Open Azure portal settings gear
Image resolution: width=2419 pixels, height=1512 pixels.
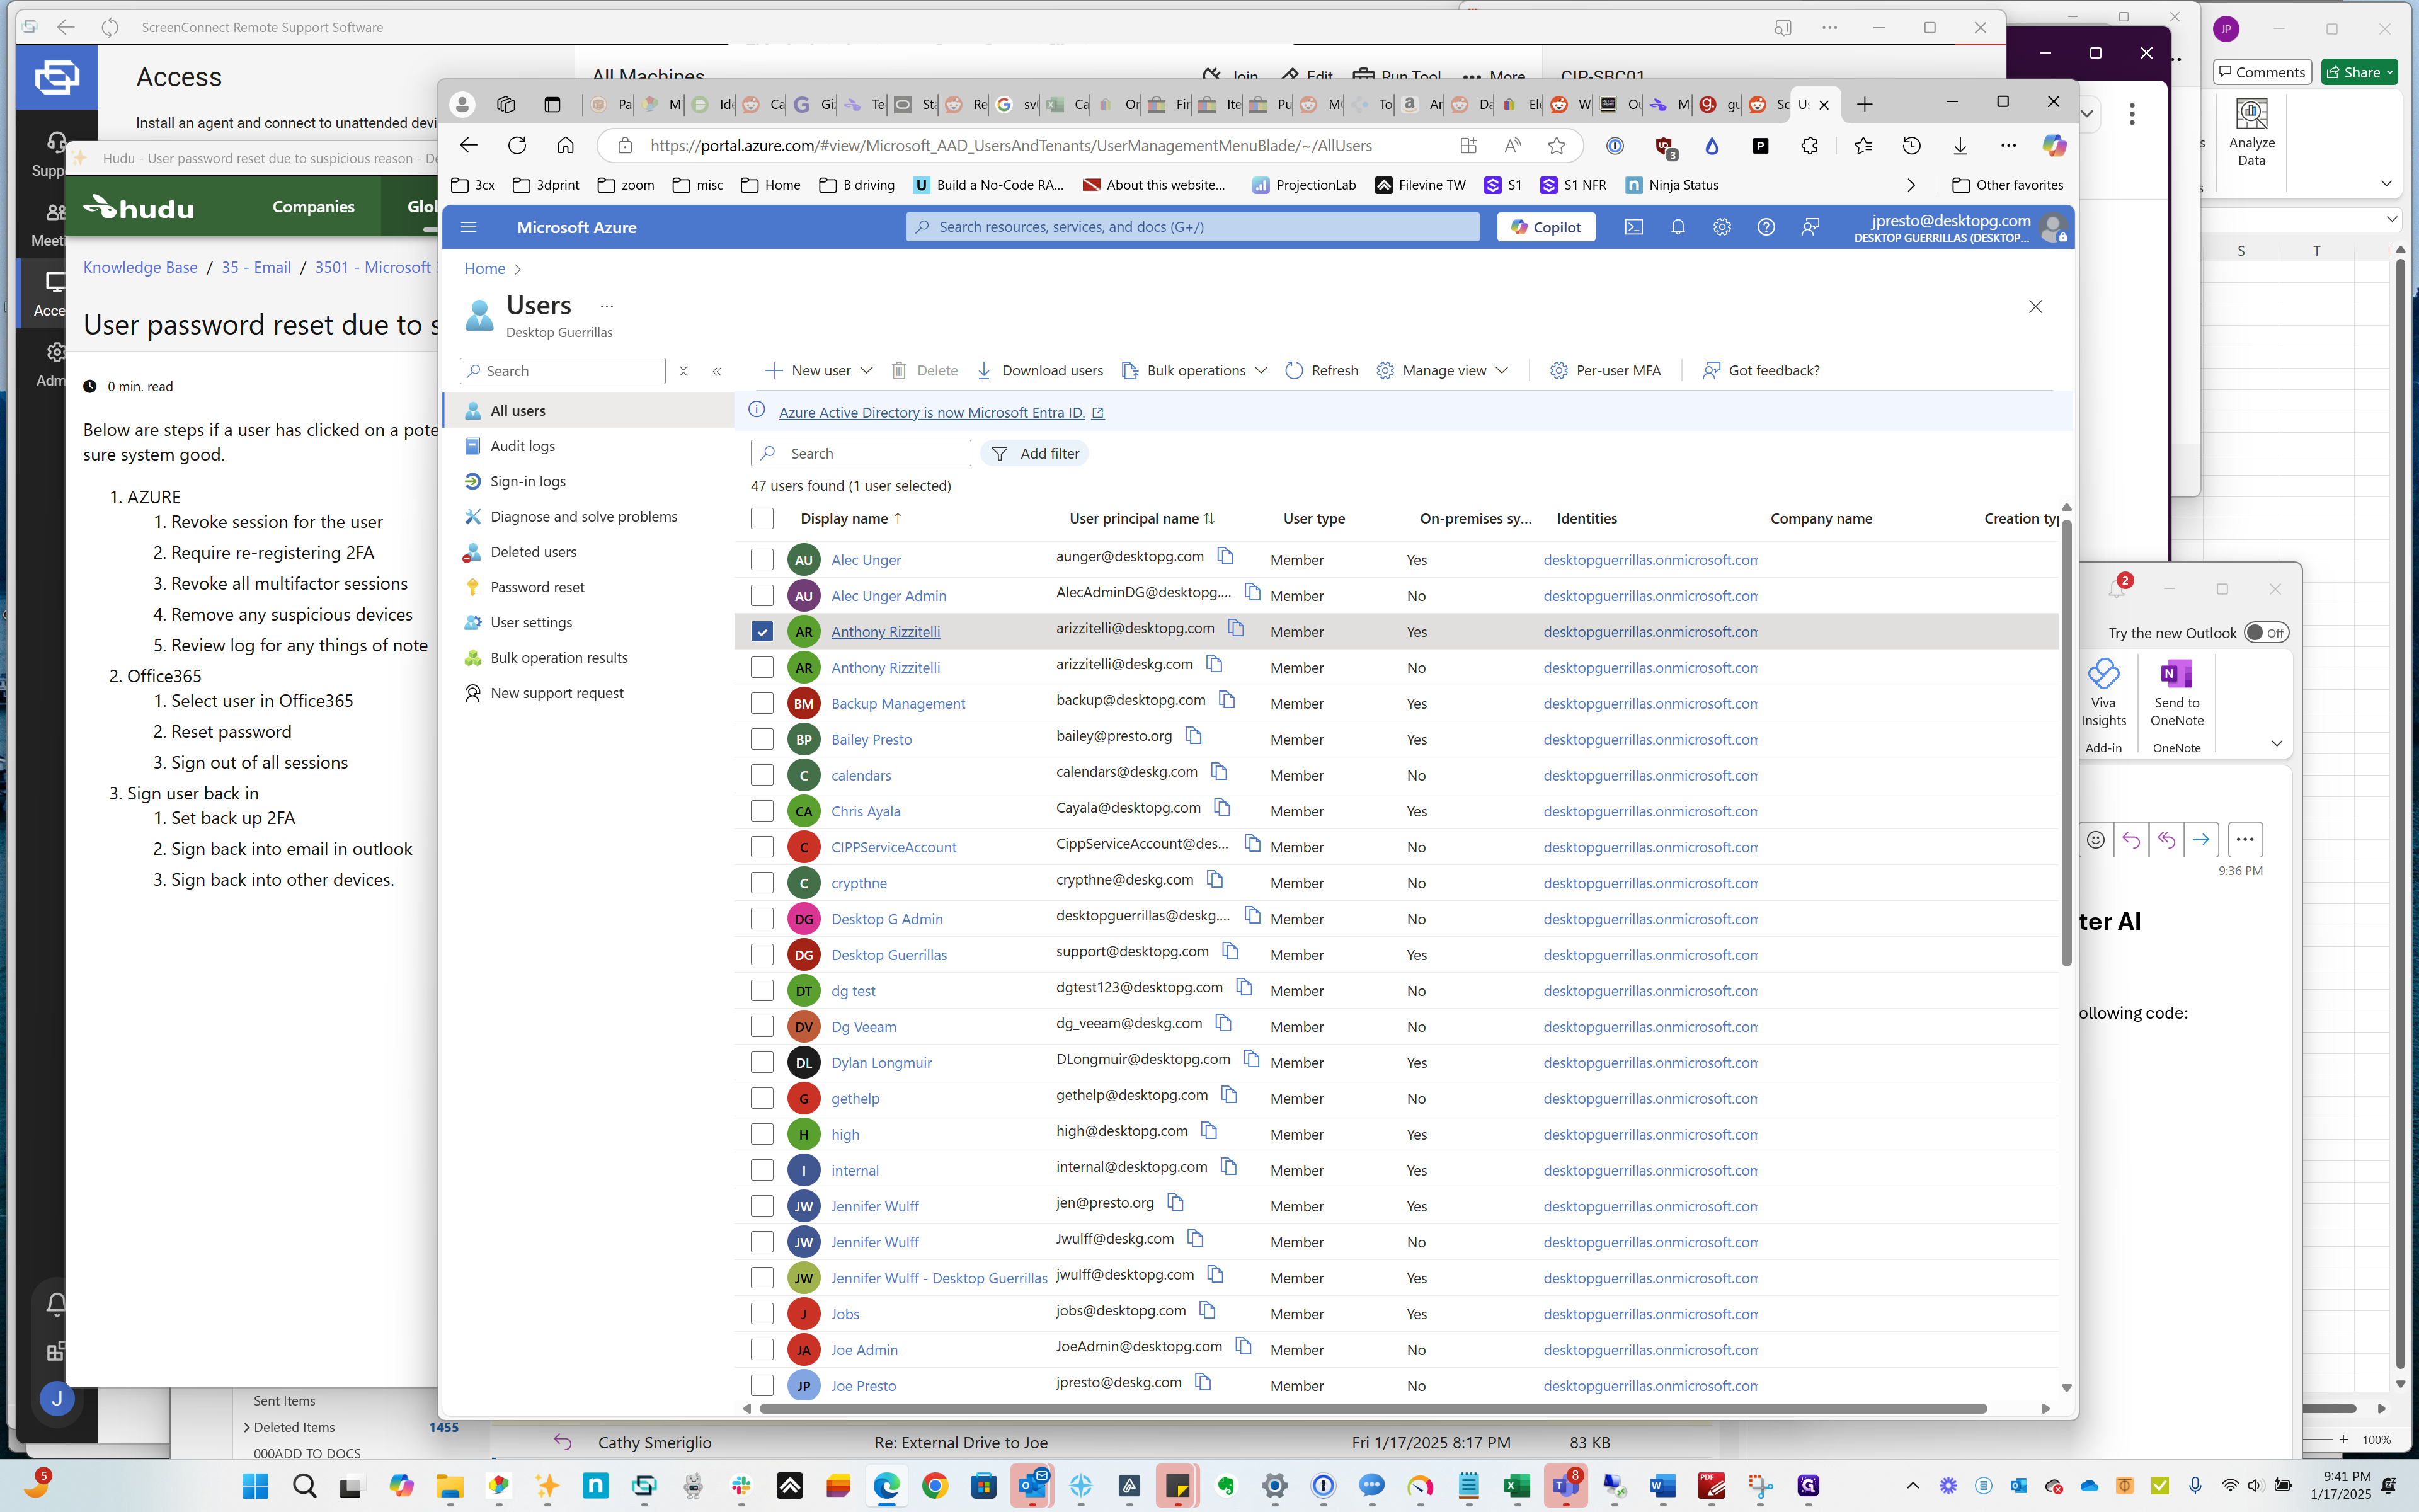pos(1721,227)
